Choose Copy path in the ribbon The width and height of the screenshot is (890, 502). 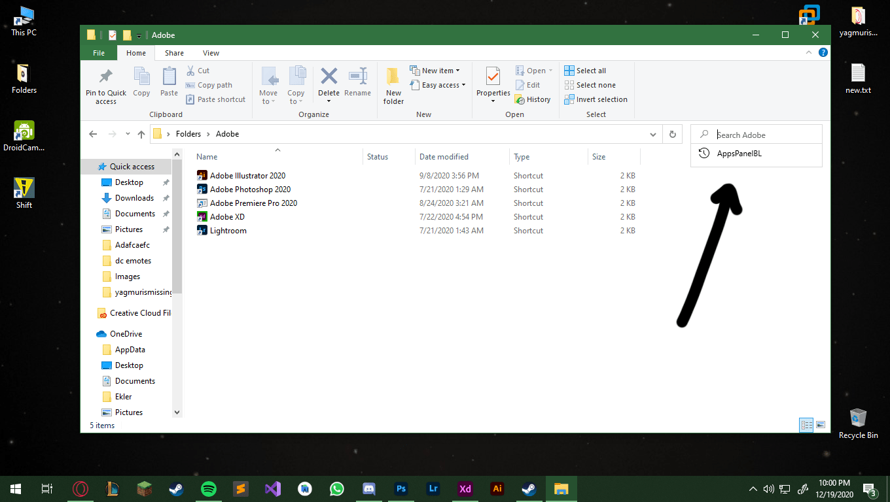(x=209, y=85)
